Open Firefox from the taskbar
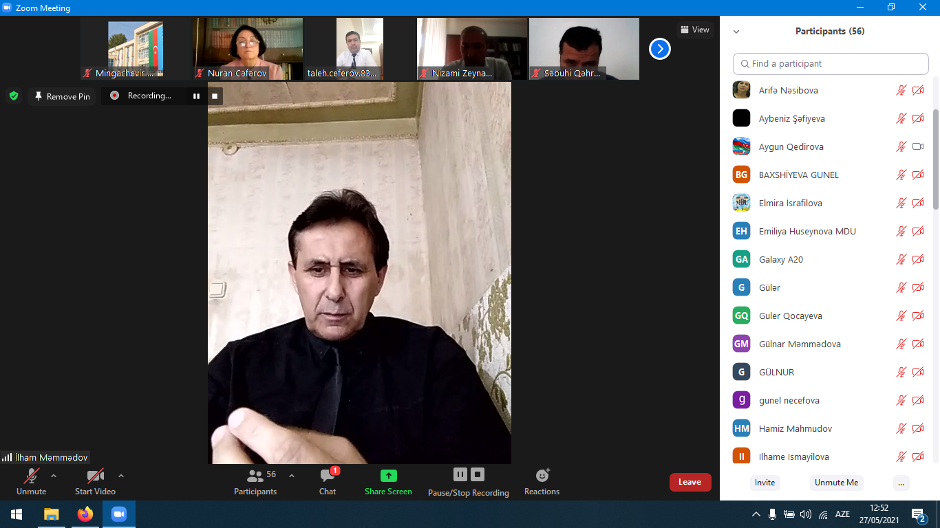The height and width of the screenshot is (528, 940). tap(85, 514)
